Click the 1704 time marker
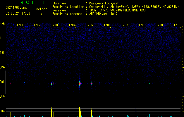 tap(72, 25)
